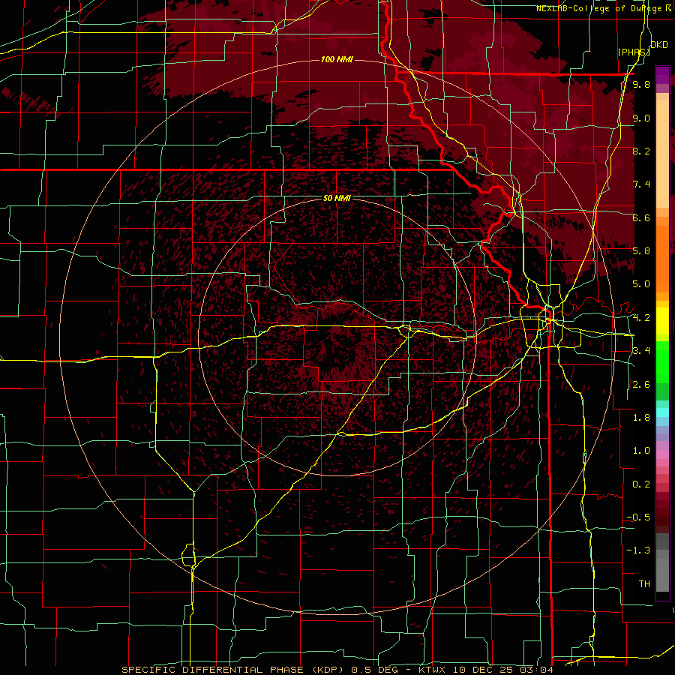Click the DKD label above the scale
Viewport: 675px width, 675px height.
(659, 45)
